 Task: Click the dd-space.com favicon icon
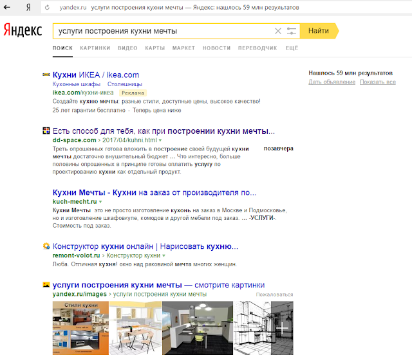tap(46, 131)
